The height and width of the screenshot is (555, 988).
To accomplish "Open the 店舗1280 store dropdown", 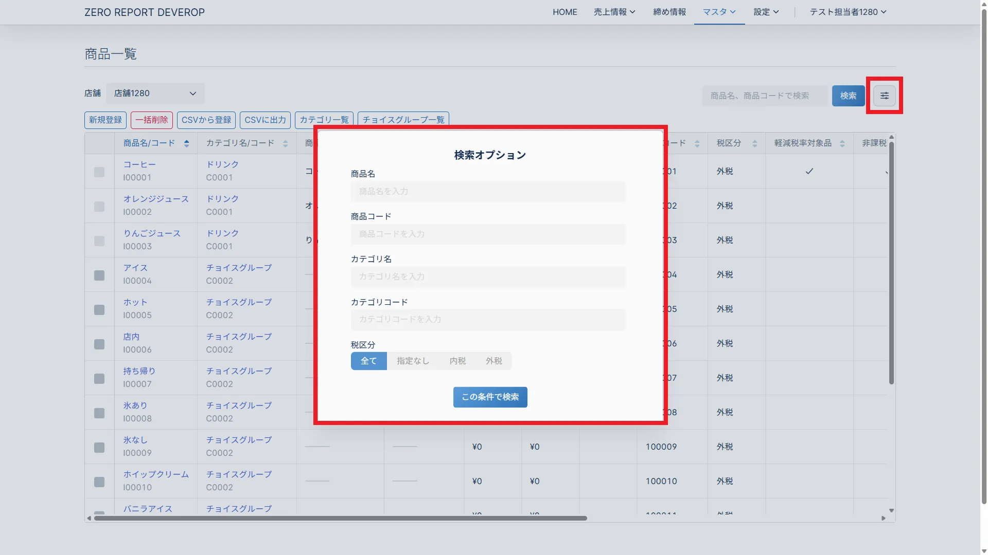I will pyautogui.click(x=155, y=94).
